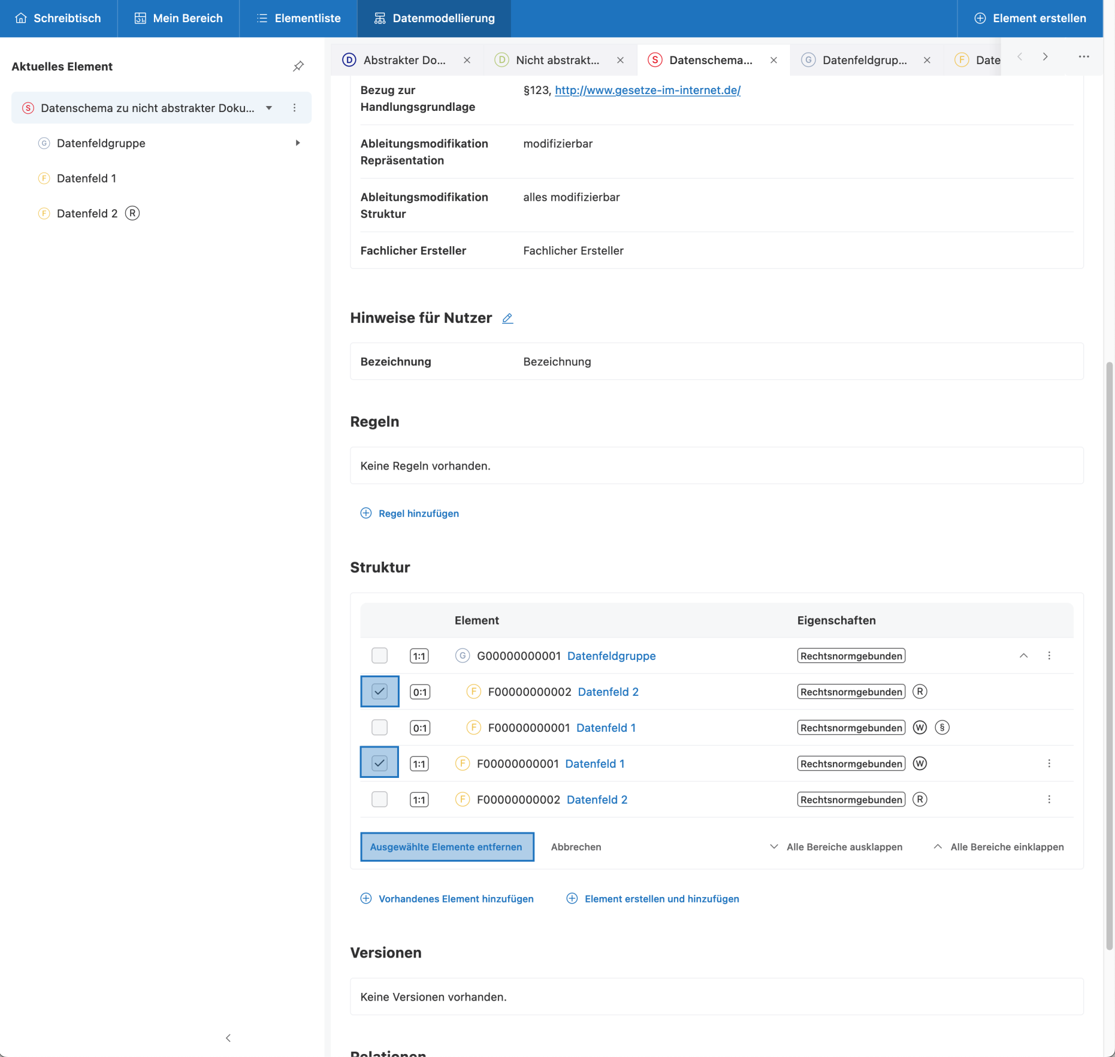Click the pencil icon next to Hinweise für Nutzer
The width and height of the screenshot is (1115, 1057).
pos(507,319)
